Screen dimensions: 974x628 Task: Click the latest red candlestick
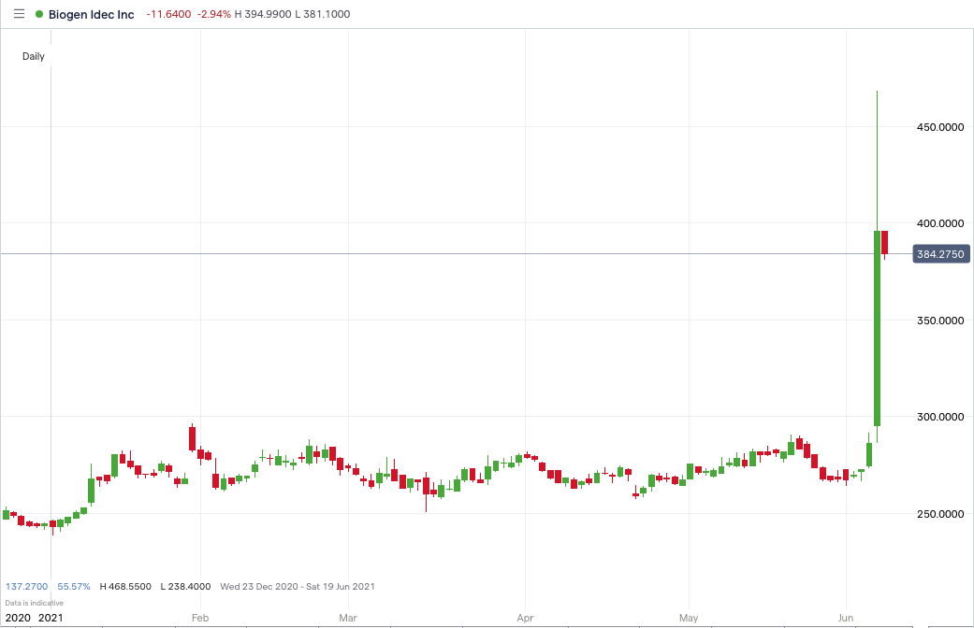tap(884, 242)
